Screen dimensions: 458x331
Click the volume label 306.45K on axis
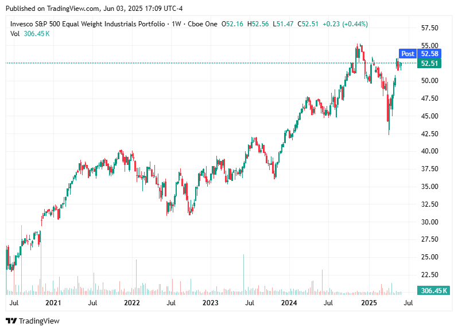433,290
